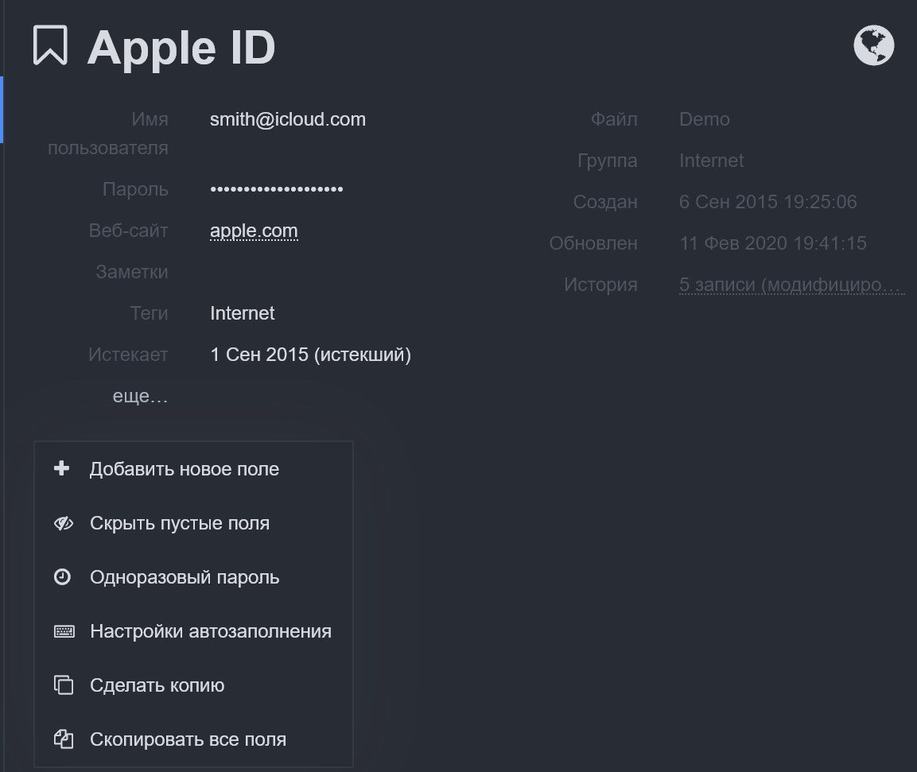Select 'Добавить новое поле' menu entry
The height and width of the screenshot is (772, 917).
[193, 469]
